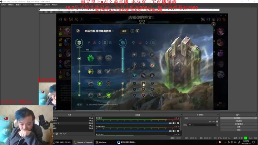The width and height of the screenshot is (258, 145).
Task: Select the Demolish rune
Action: (x=91, y=72)
